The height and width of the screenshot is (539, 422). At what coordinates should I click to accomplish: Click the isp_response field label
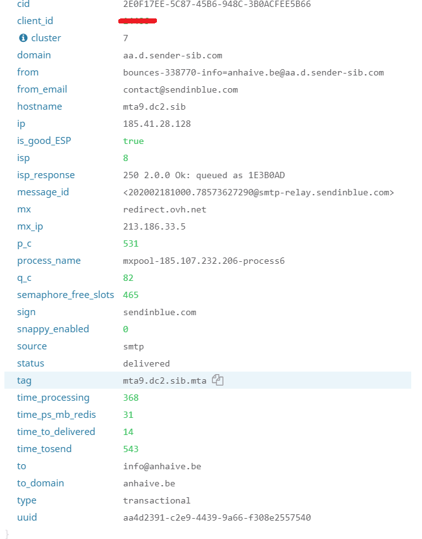(46, 175)
